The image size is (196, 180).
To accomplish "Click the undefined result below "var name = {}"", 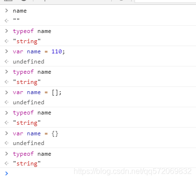I will 29,143.
